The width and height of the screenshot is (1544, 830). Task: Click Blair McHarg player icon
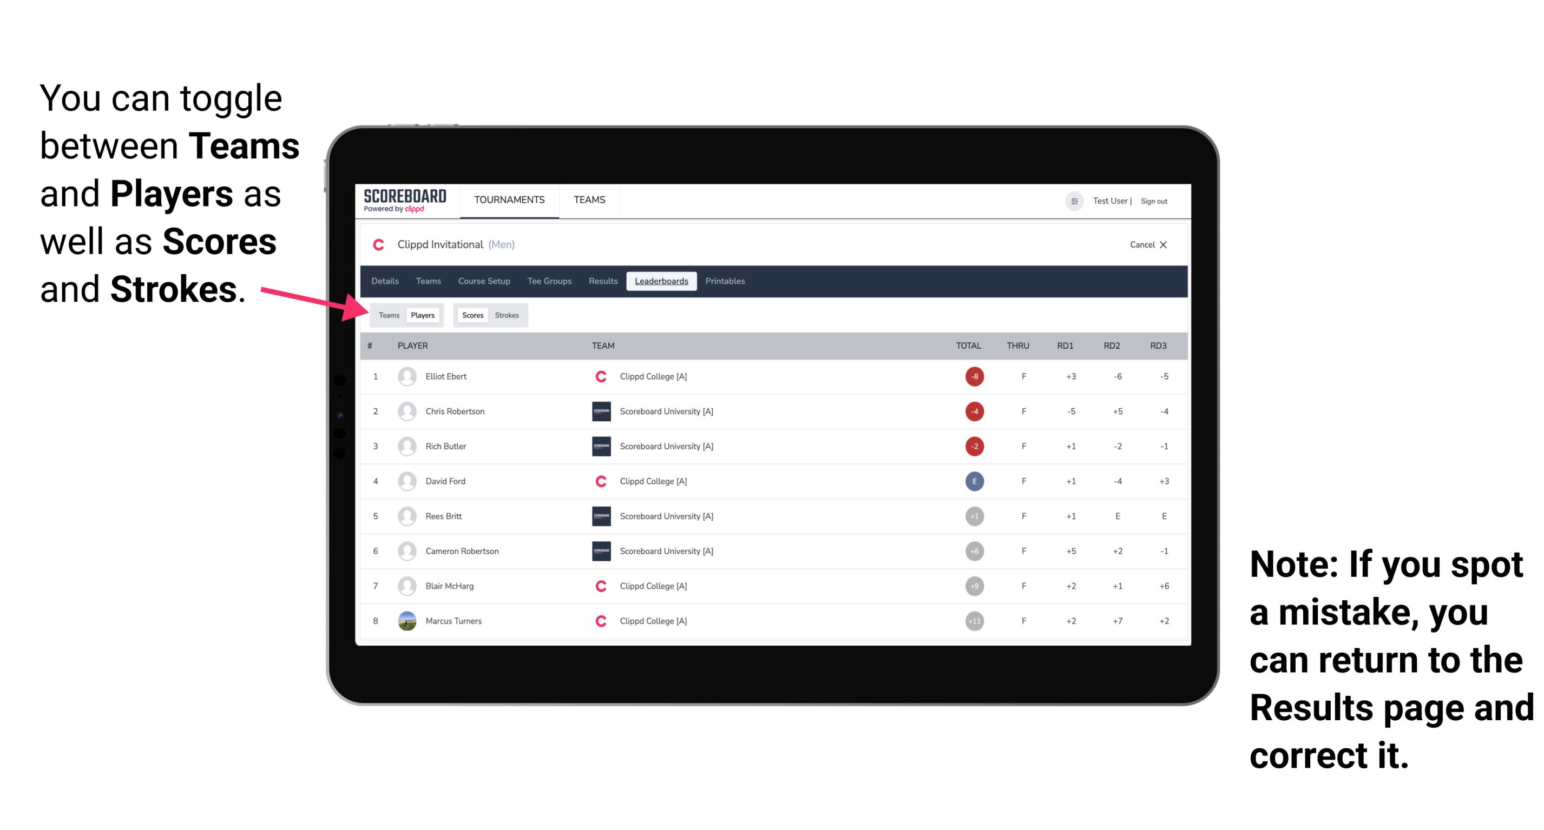(406, 586)
